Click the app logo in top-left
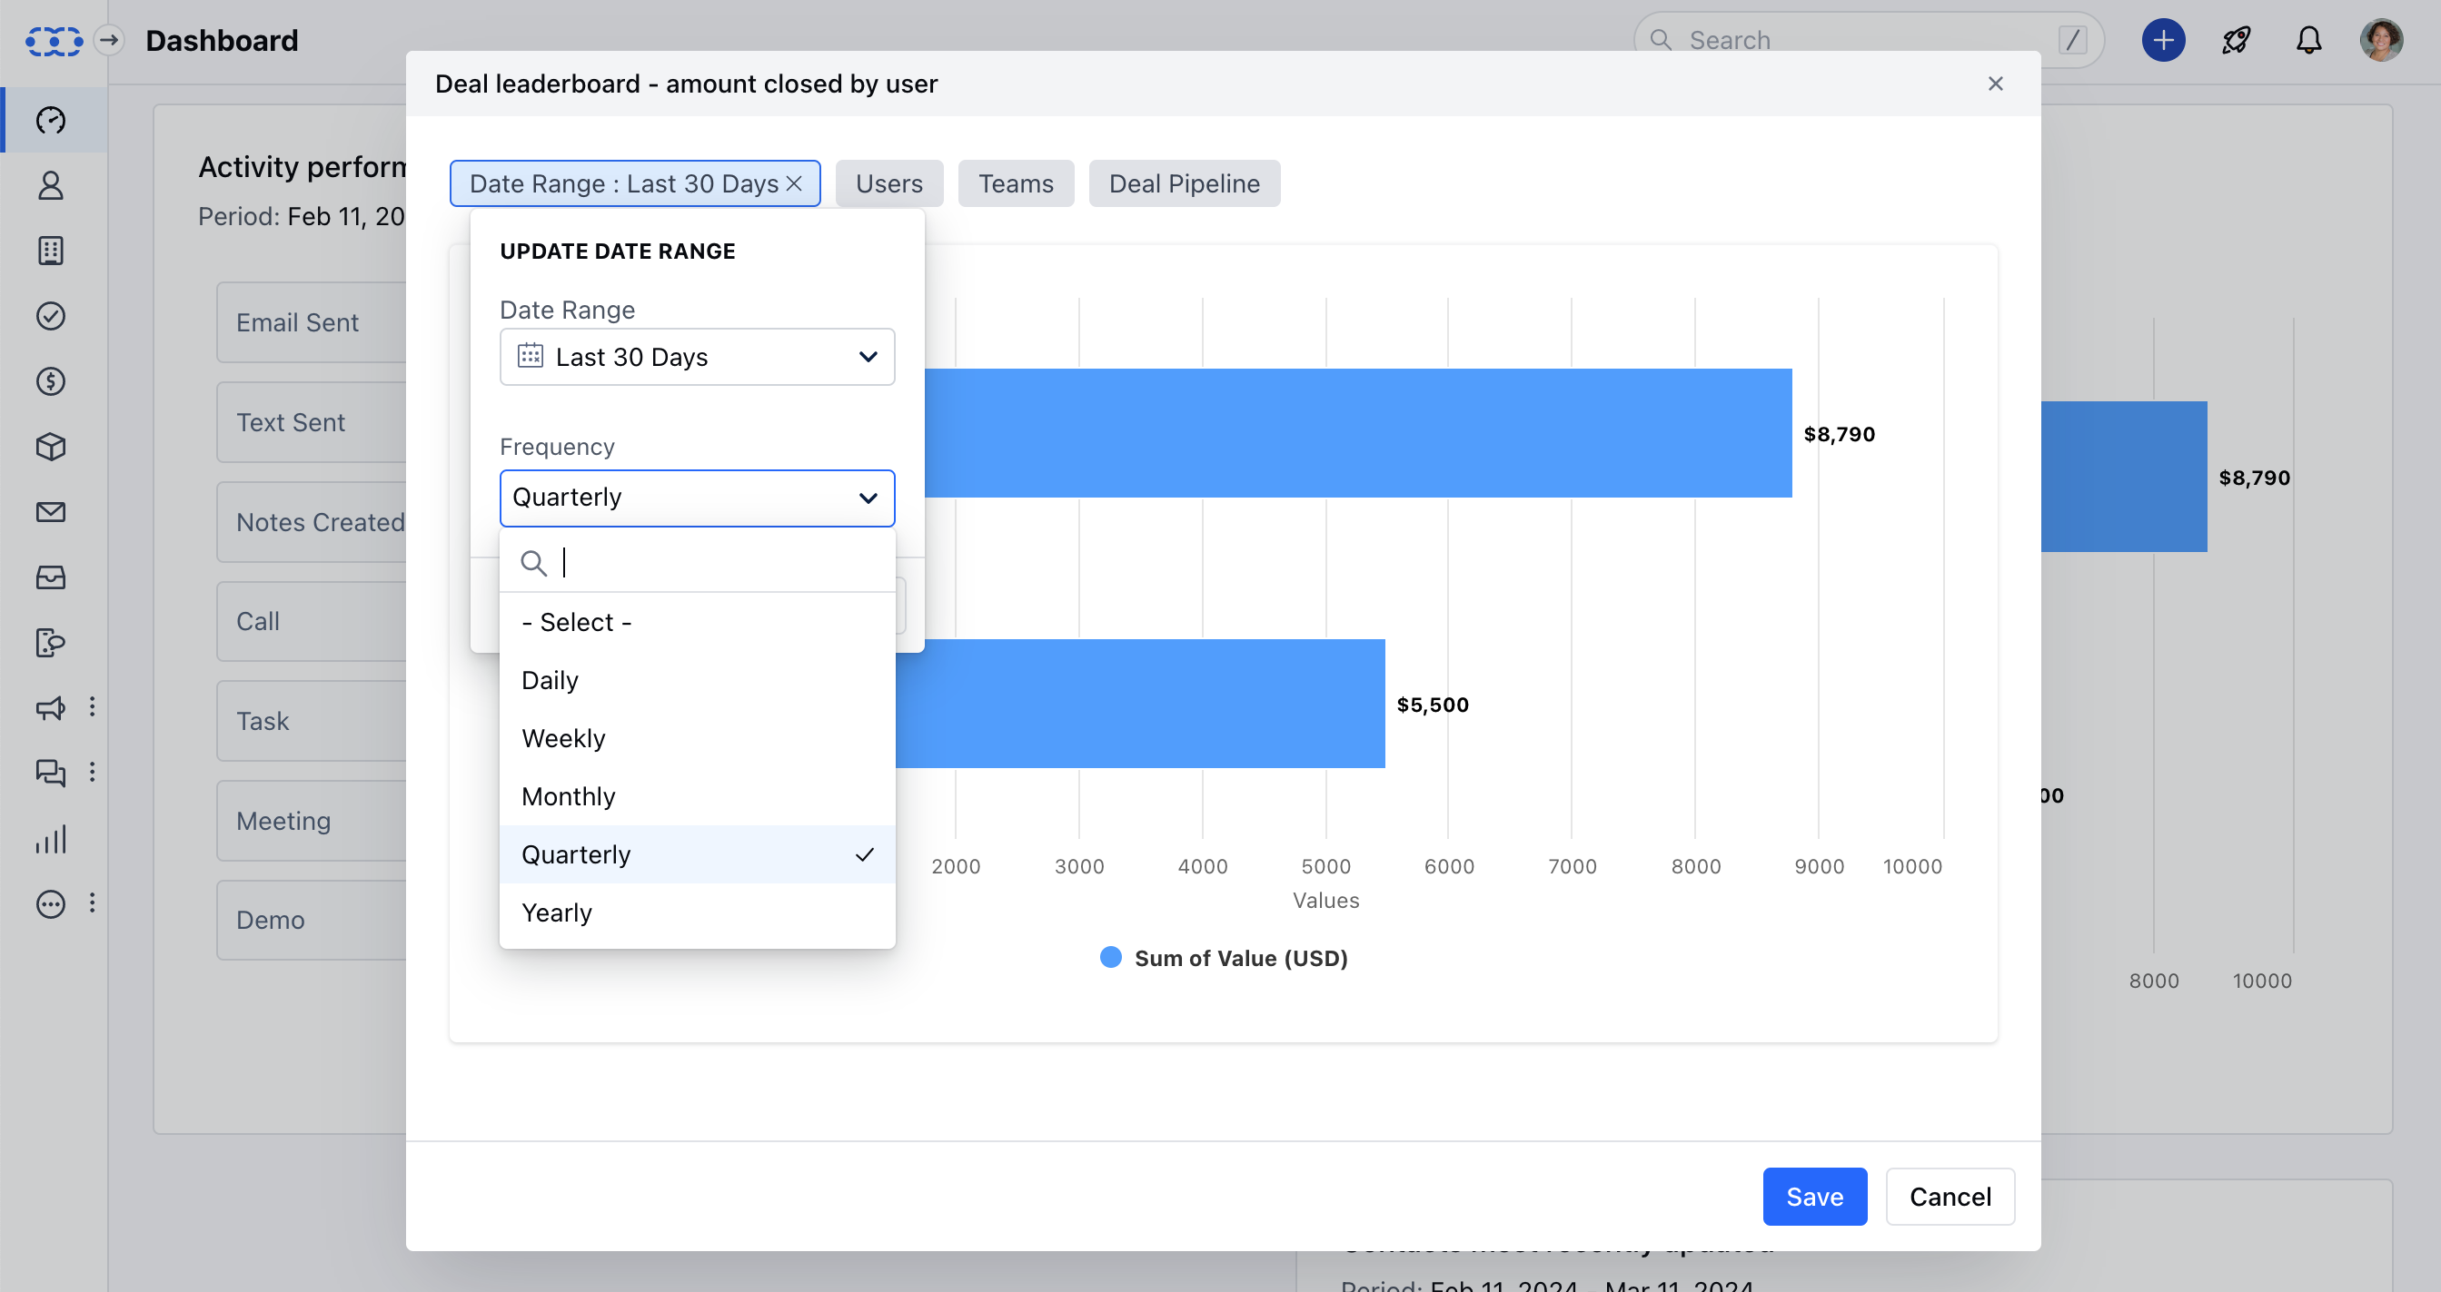The image size is (2441, 1292). [x=54, y=41]
